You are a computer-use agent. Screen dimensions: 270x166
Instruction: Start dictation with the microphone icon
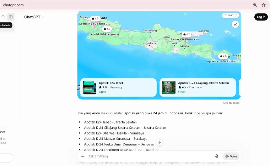pyautogui.click(x=217, y=156)
